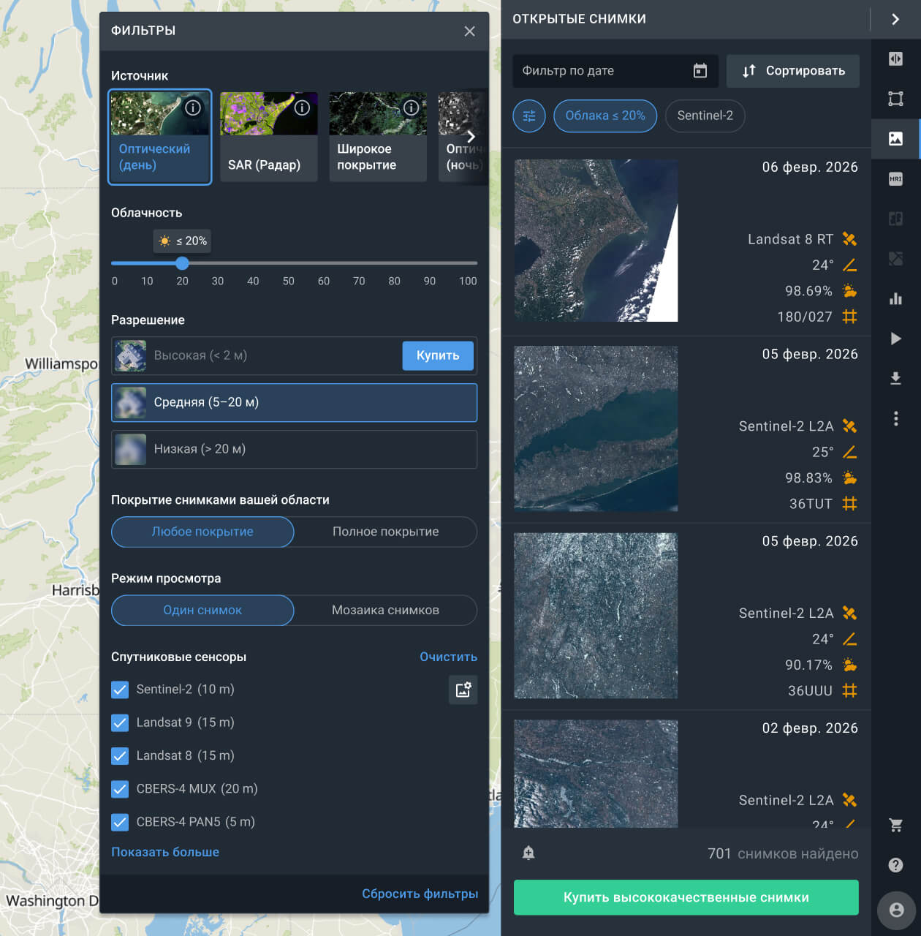This screenshot has height=936, width=921.
Task: Open filters with the sliders icon
Action: tap(529, 116)
